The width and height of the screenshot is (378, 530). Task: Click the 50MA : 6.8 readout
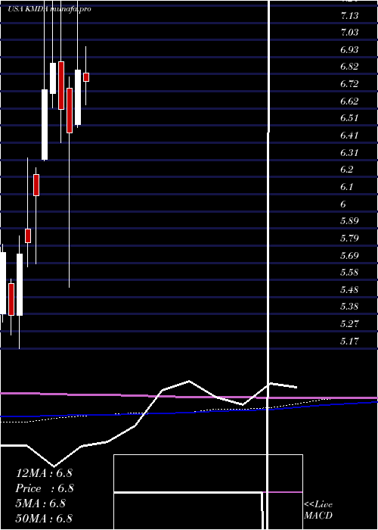coord(44,519)
